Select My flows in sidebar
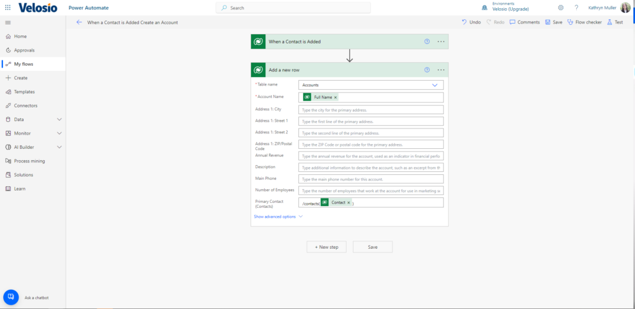This screenshot has width=635, height=309. click(x=33, y=64)
